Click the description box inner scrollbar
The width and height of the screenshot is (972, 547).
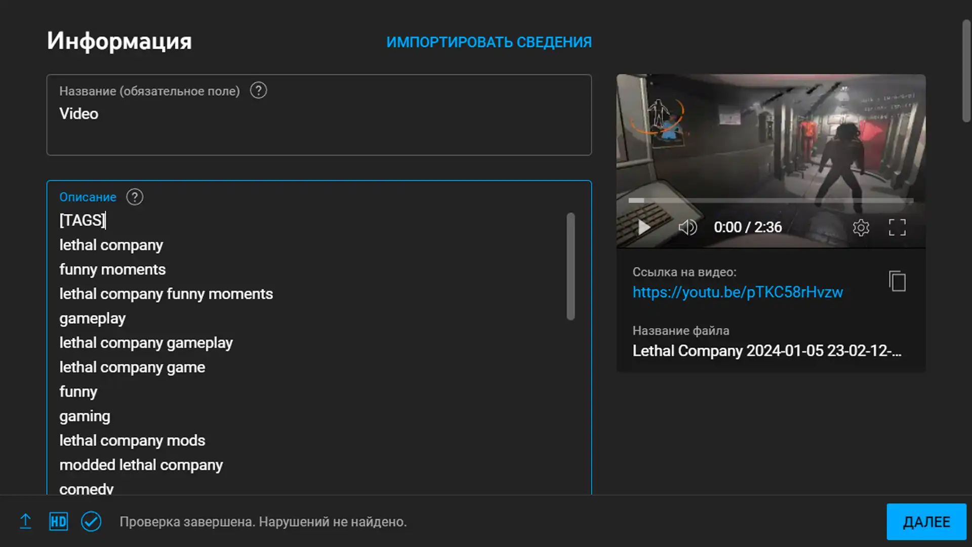[571, 266]
